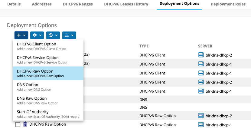
Task: Tick the checkbox beside DHCPv6 Raw Option row
Action: click(18, 124)
